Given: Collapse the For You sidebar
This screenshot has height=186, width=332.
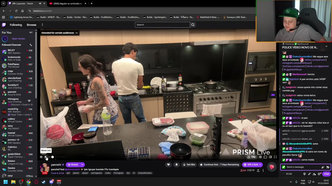Looking at the screenshot, I should click(x=31, y=33).
